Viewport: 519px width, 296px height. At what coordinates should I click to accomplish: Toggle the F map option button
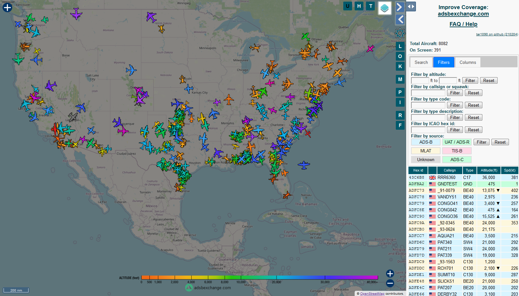tap(400, 125)
